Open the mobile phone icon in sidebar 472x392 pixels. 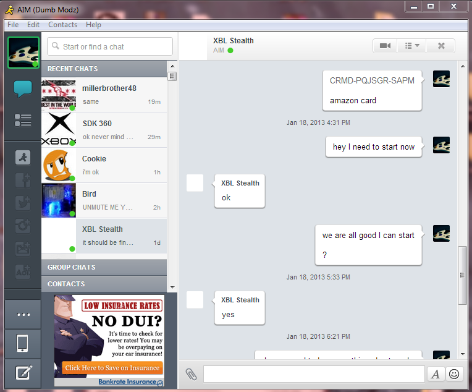point(23,344)
